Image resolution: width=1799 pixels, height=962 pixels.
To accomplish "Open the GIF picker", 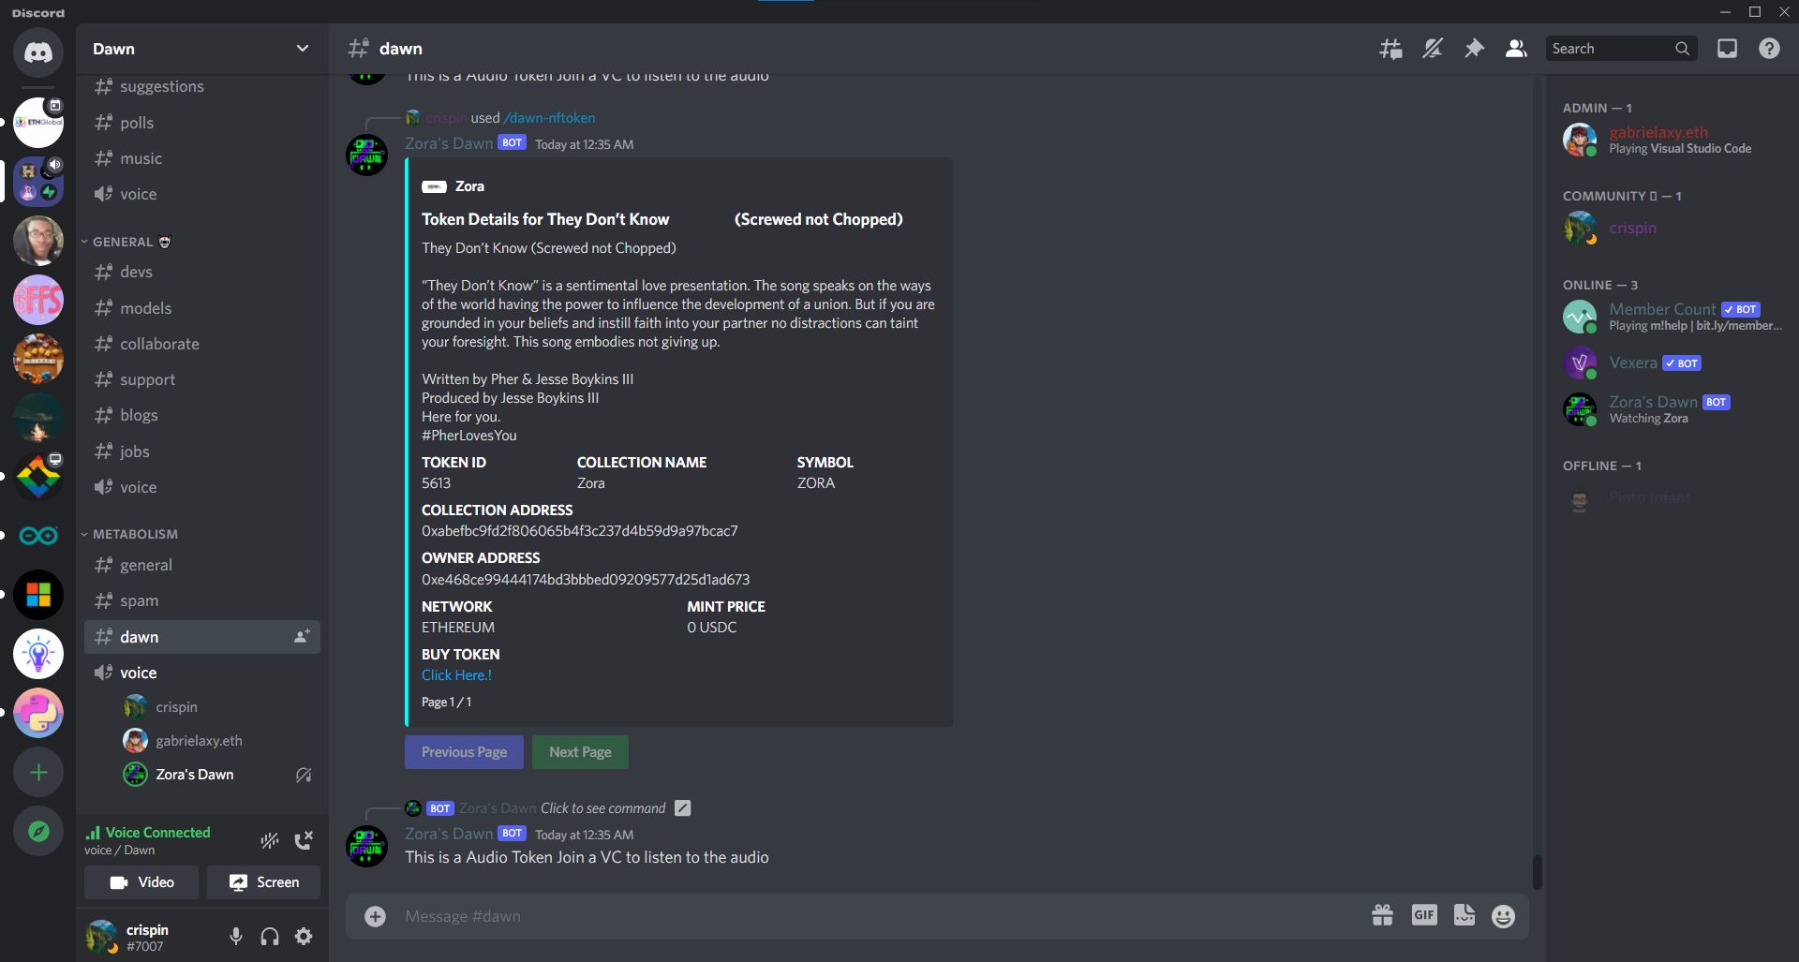I will click(1424, 915).
